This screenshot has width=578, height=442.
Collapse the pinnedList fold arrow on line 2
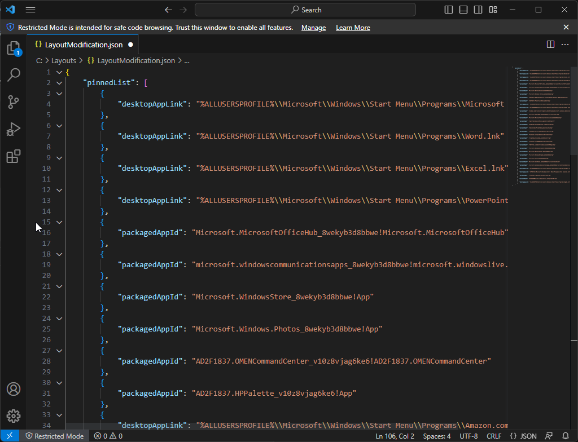tap(59, 83)
